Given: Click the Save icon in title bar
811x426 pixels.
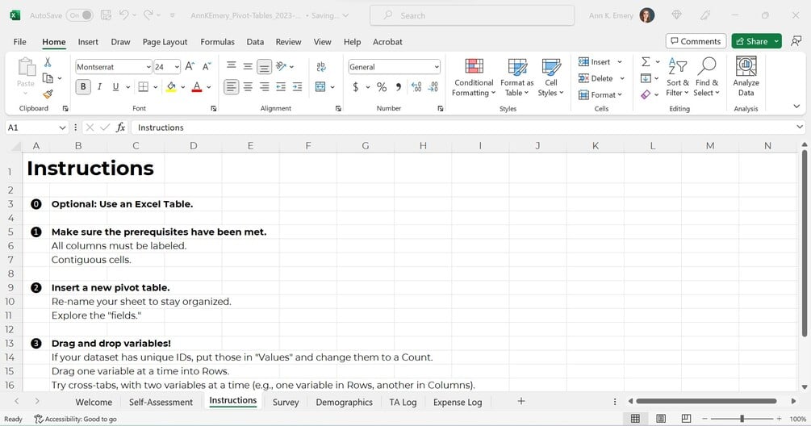Looking at the screenshot, I should click(x=106, y=15).
